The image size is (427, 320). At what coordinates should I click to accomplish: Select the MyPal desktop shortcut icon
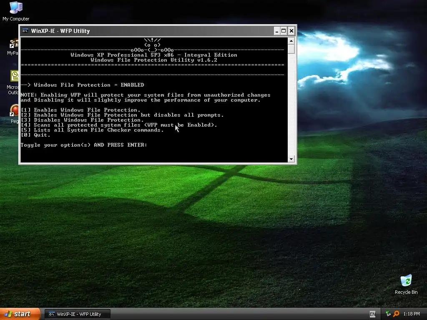pos(13,47)
